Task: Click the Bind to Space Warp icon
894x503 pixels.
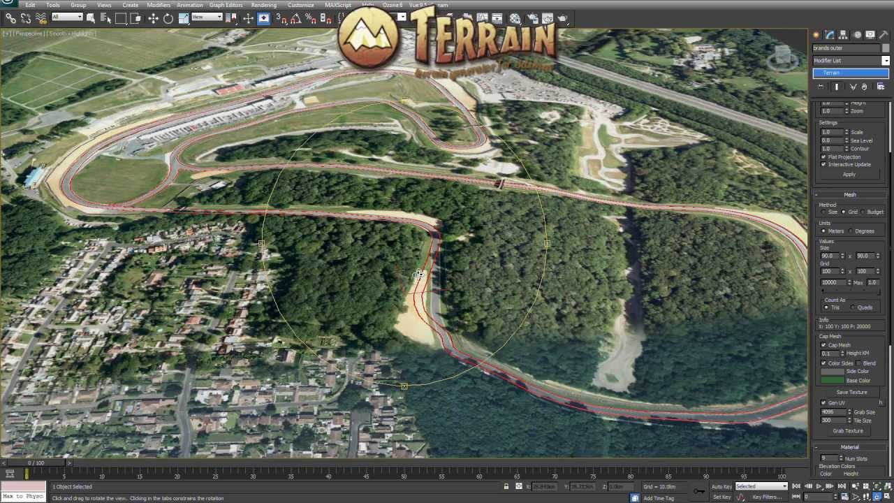Action: click(41, 19)
